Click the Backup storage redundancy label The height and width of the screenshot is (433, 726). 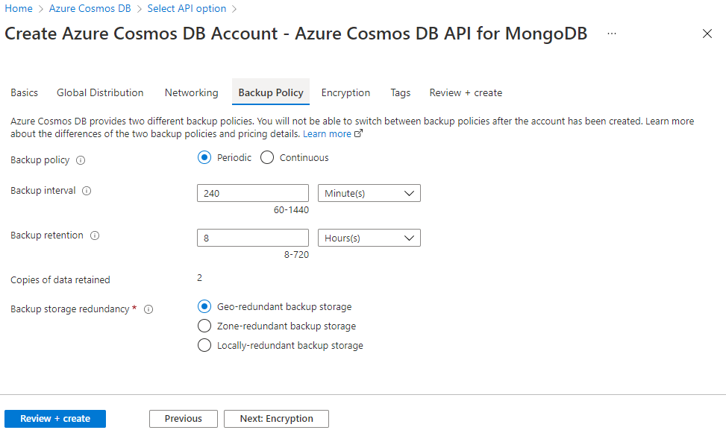(x=70, y=309)
